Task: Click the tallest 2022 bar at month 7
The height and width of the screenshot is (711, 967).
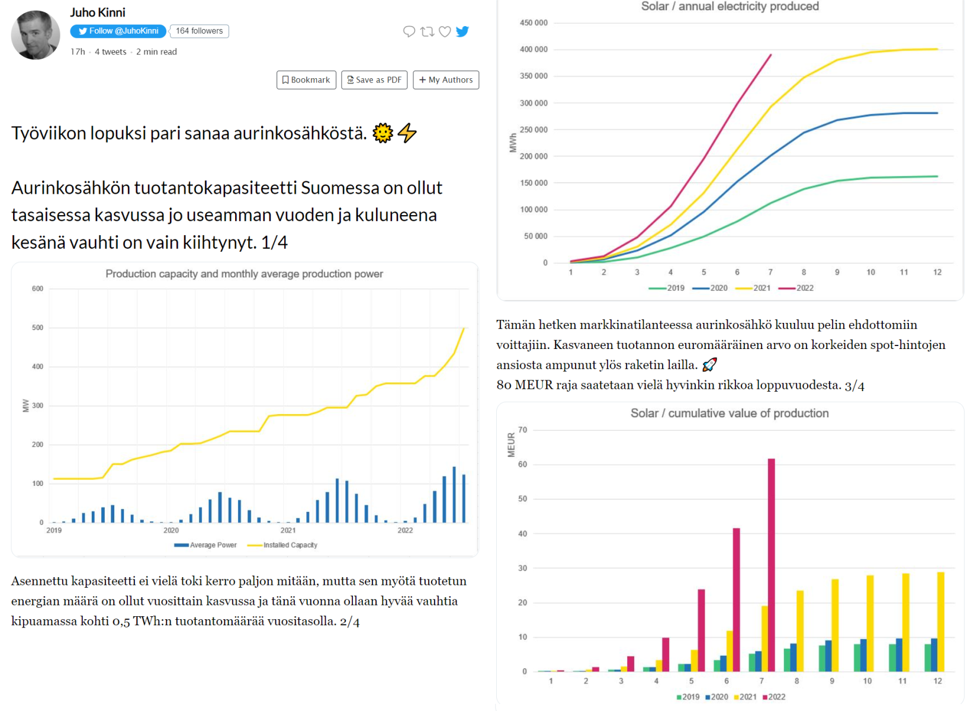Action: pos(771,563)
